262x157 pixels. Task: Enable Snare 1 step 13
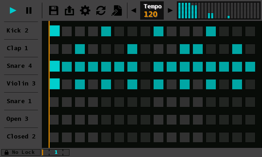[x=211, y=102]
